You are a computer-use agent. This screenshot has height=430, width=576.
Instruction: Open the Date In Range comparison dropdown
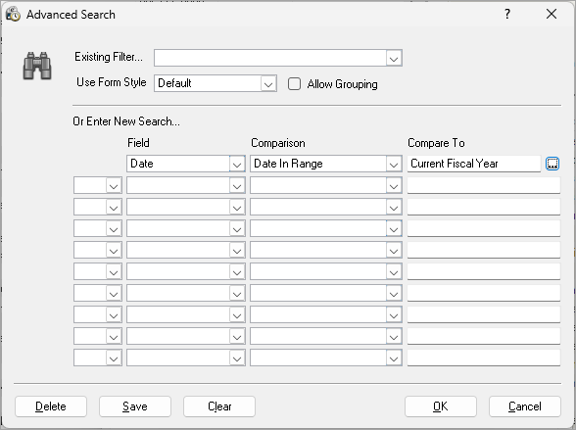(394, 164)
